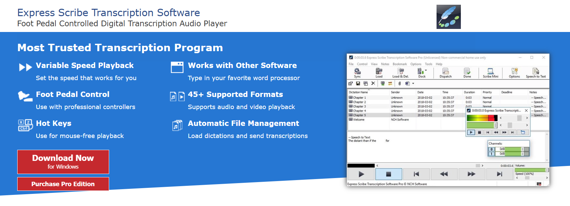Click the floppy disk save icon
Viewport: 570px width, 206px height.
point(358,83)
